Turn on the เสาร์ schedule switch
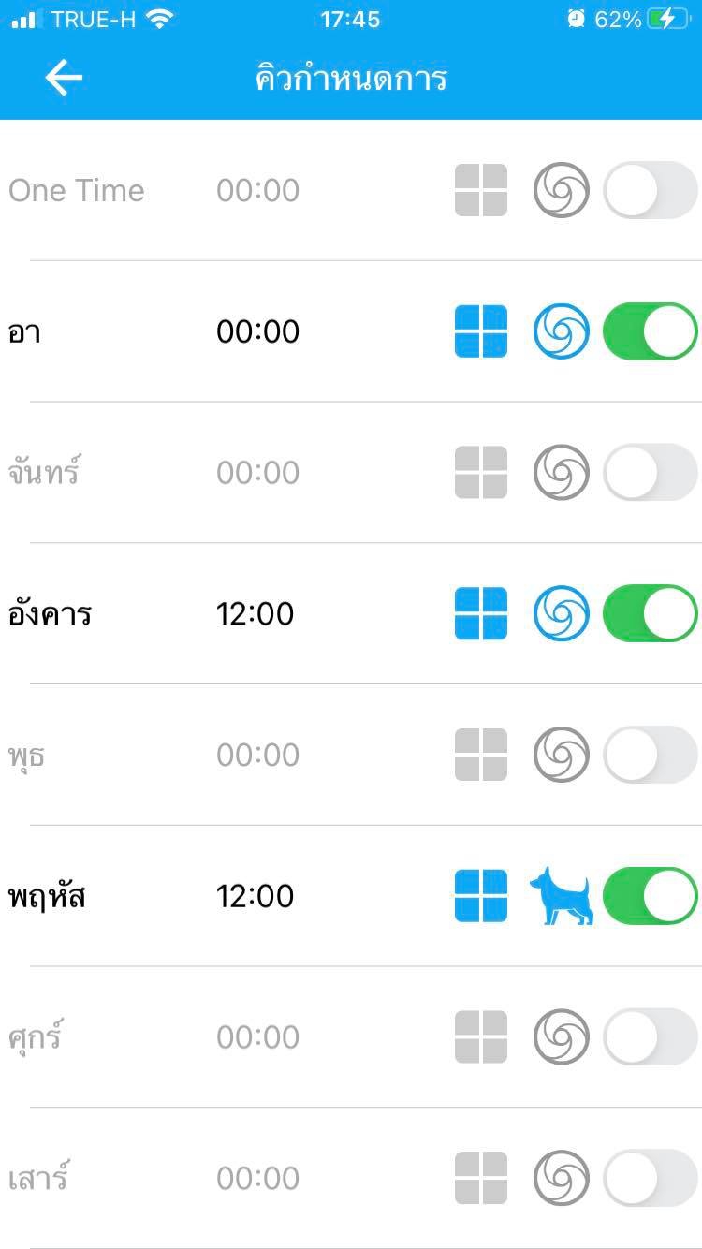Image resolution: width=702 pixels, height=1249 pixels. 651,1178
